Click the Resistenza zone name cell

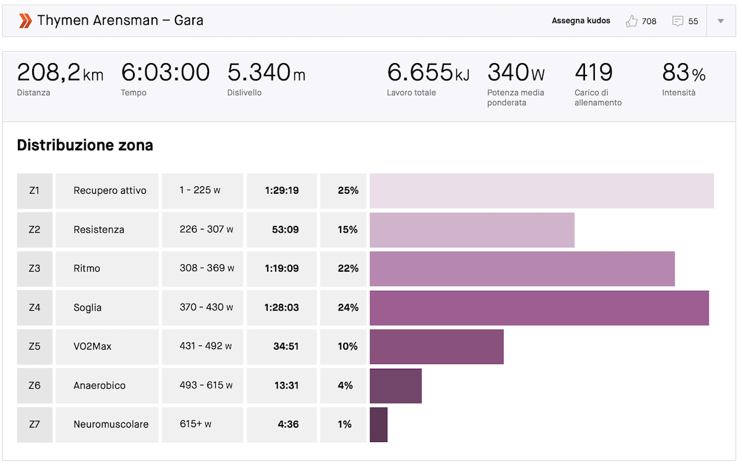coord(108,230)
